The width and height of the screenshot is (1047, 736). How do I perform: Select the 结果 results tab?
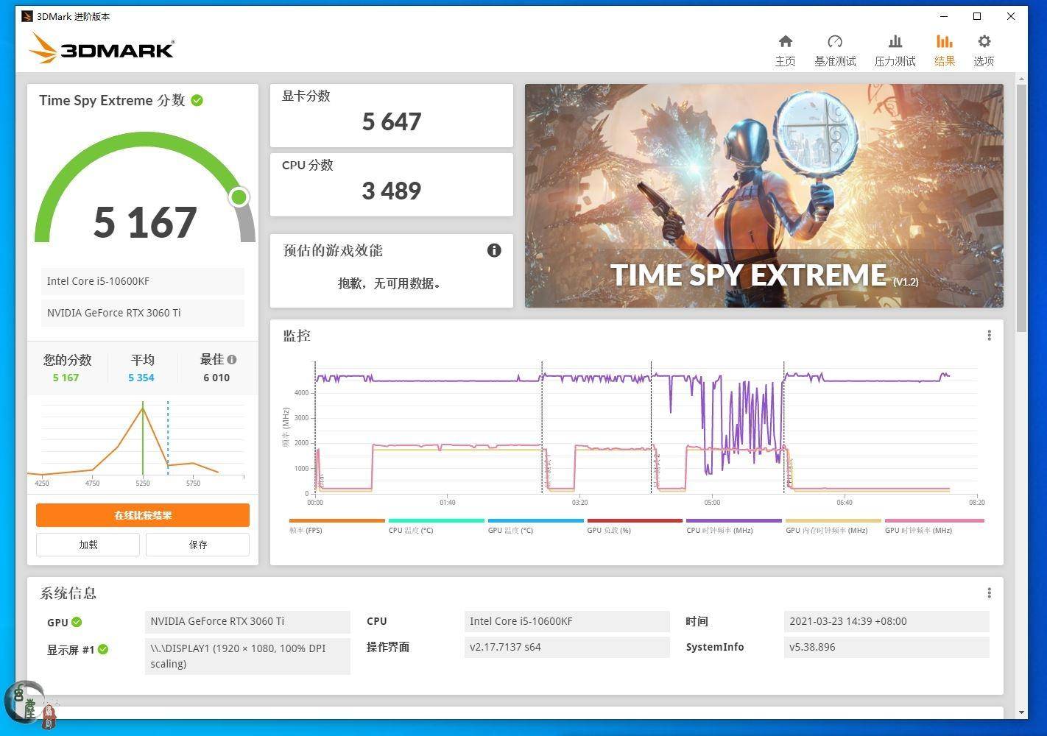pos(944,51)
